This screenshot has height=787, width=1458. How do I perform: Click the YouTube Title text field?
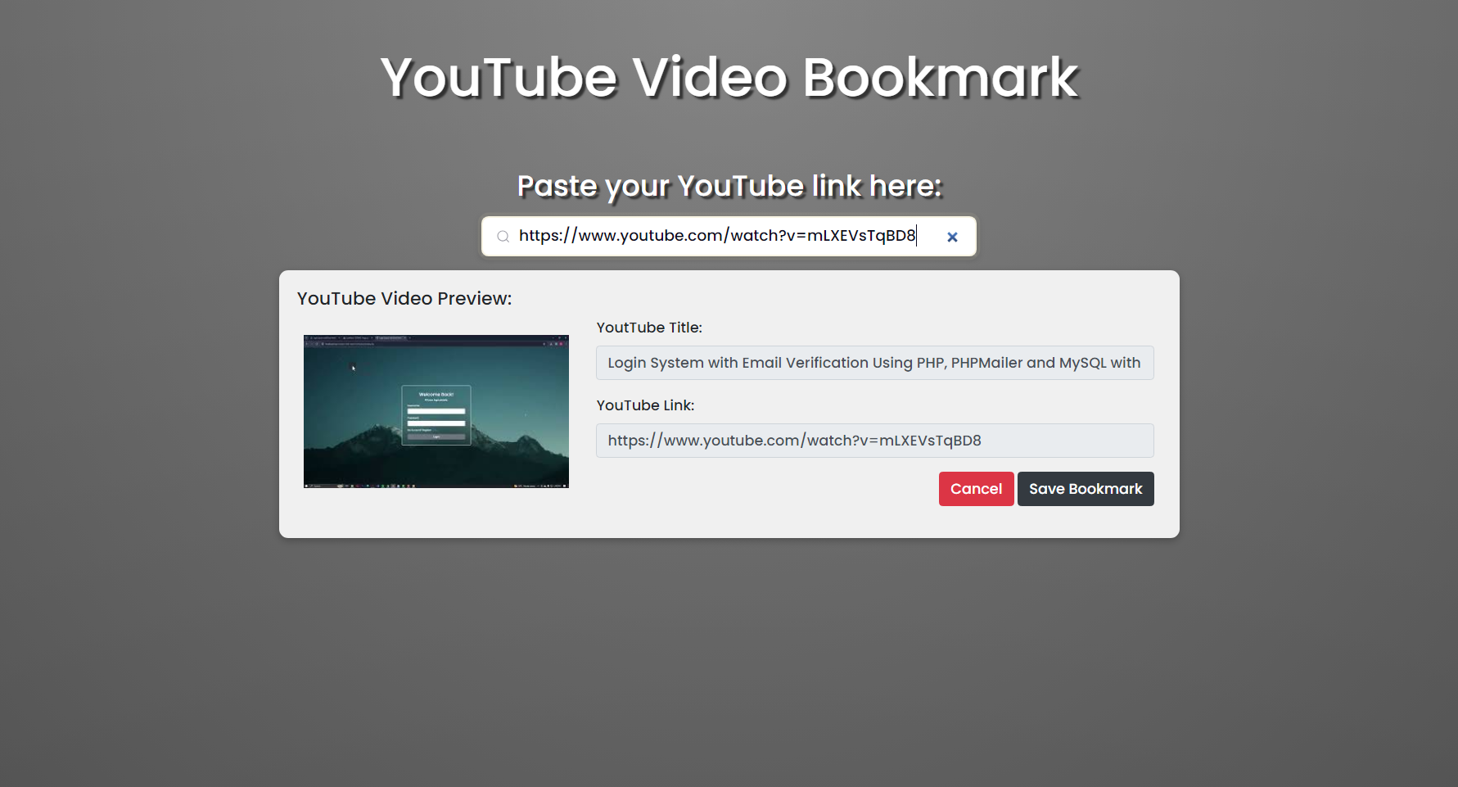tap(874, 363)
